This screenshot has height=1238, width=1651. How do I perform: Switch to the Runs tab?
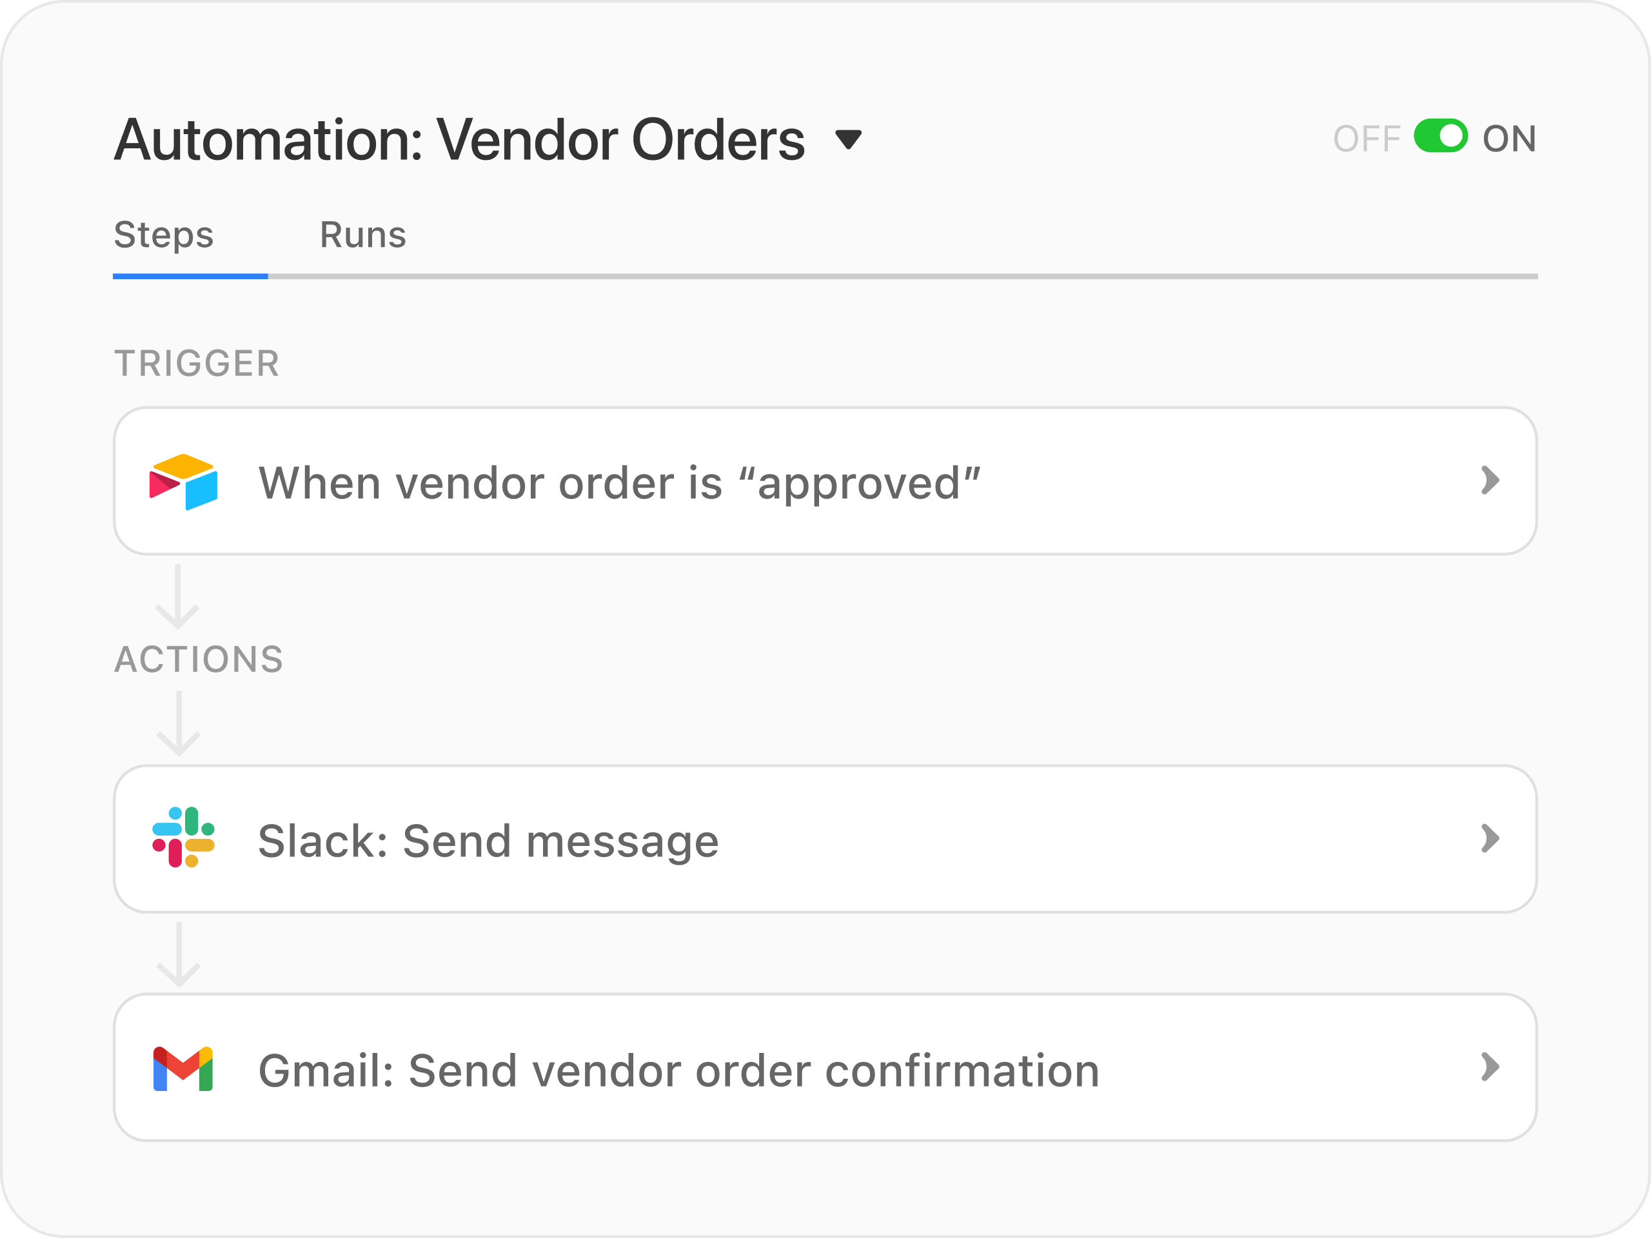(x=362, y=235)
